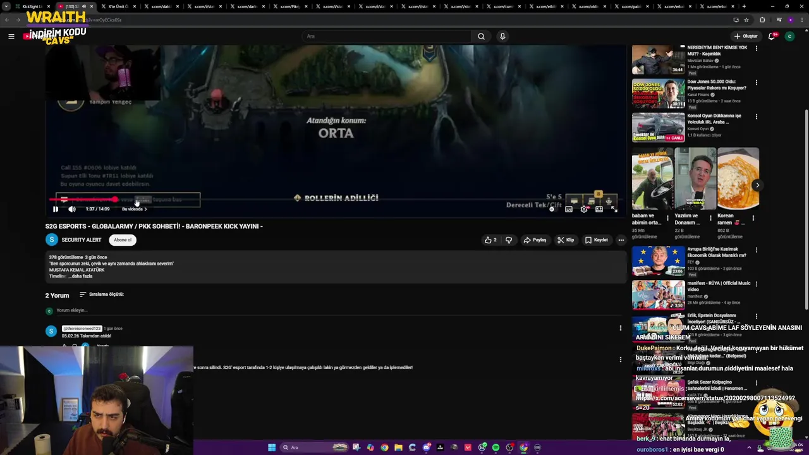Open options menu for first comment
809x455 pixels.
tap(621, 328)
